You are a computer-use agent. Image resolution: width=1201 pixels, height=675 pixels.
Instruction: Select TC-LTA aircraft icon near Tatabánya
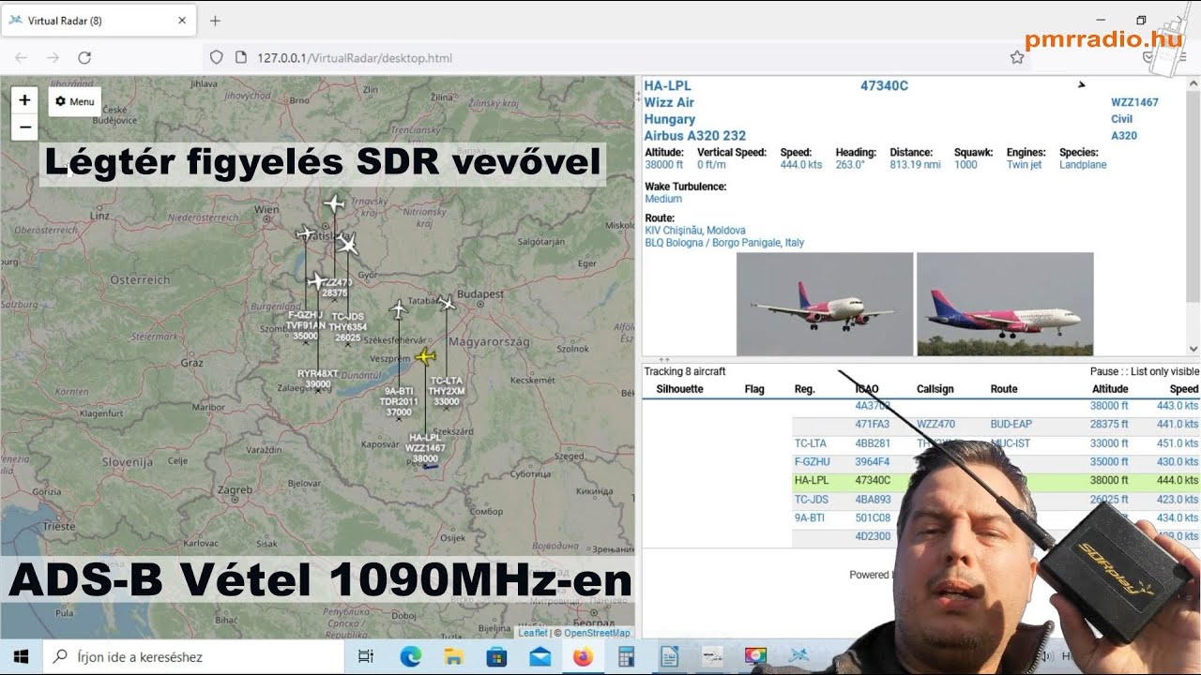(x=447, y=302)
